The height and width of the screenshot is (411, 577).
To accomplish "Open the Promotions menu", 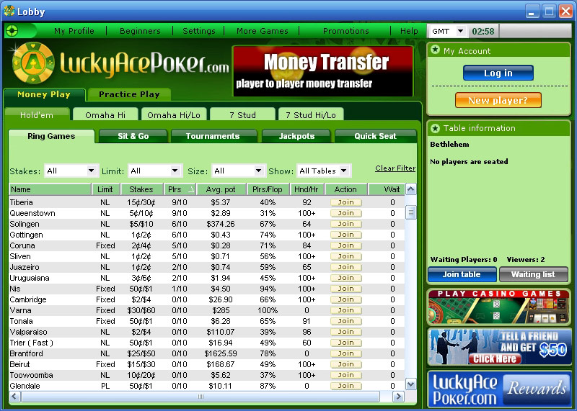I will [346, 31].
